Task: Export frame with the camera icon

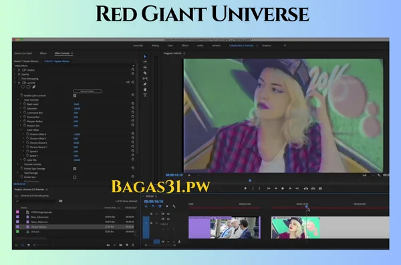Action: pos(320,188)
